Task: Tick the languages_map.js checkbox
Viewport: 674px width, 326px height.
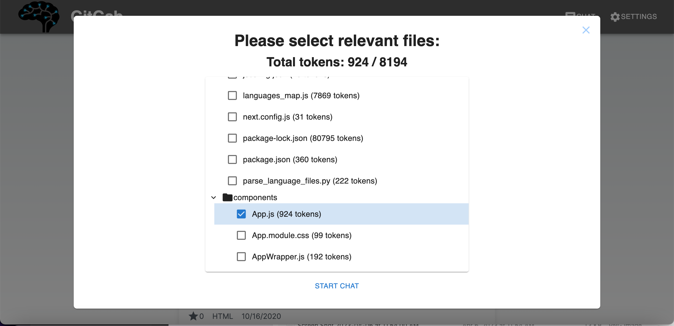Action: point(232,96)
